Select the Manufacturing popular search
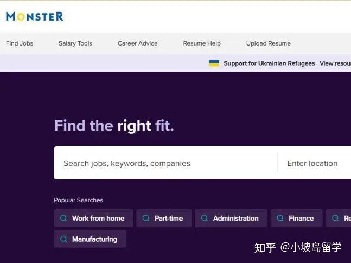 [90, 239]
